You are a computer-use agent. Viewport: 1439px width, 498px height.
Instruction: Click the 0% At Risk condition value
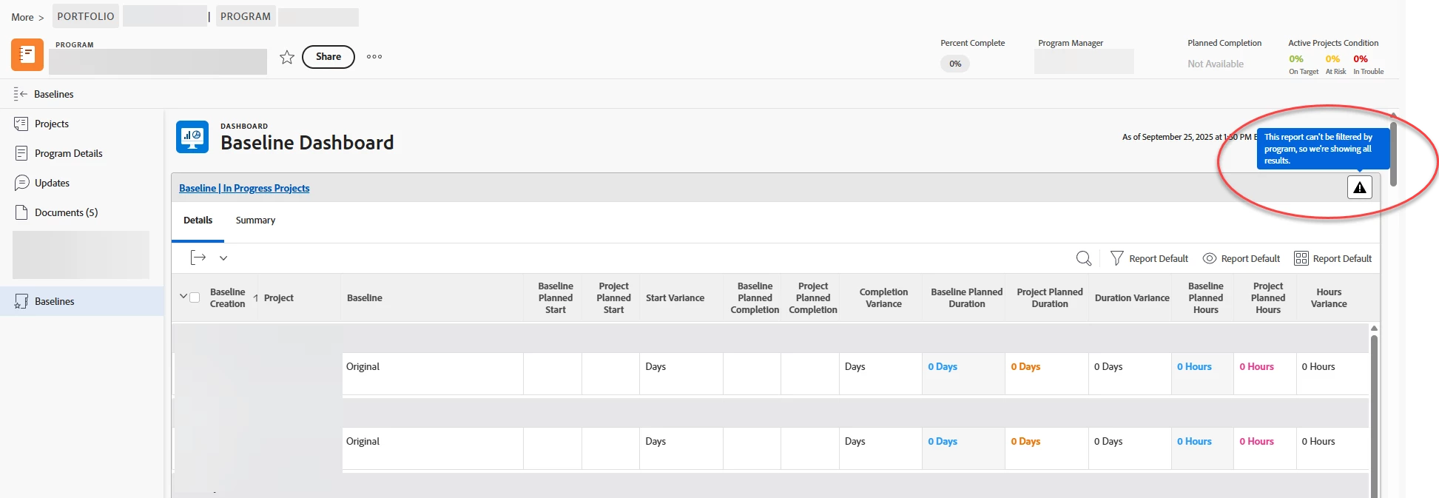pos(1332,59)
